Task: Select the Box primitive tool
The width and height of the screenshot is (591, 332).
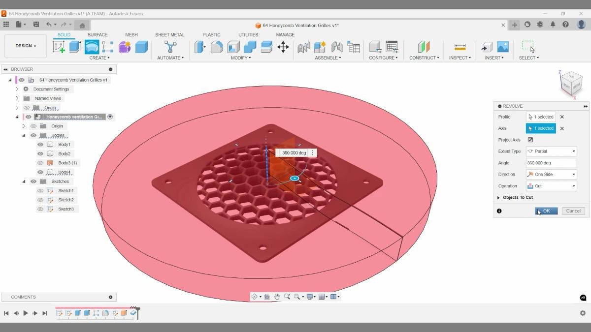Action: coord(141,47)
